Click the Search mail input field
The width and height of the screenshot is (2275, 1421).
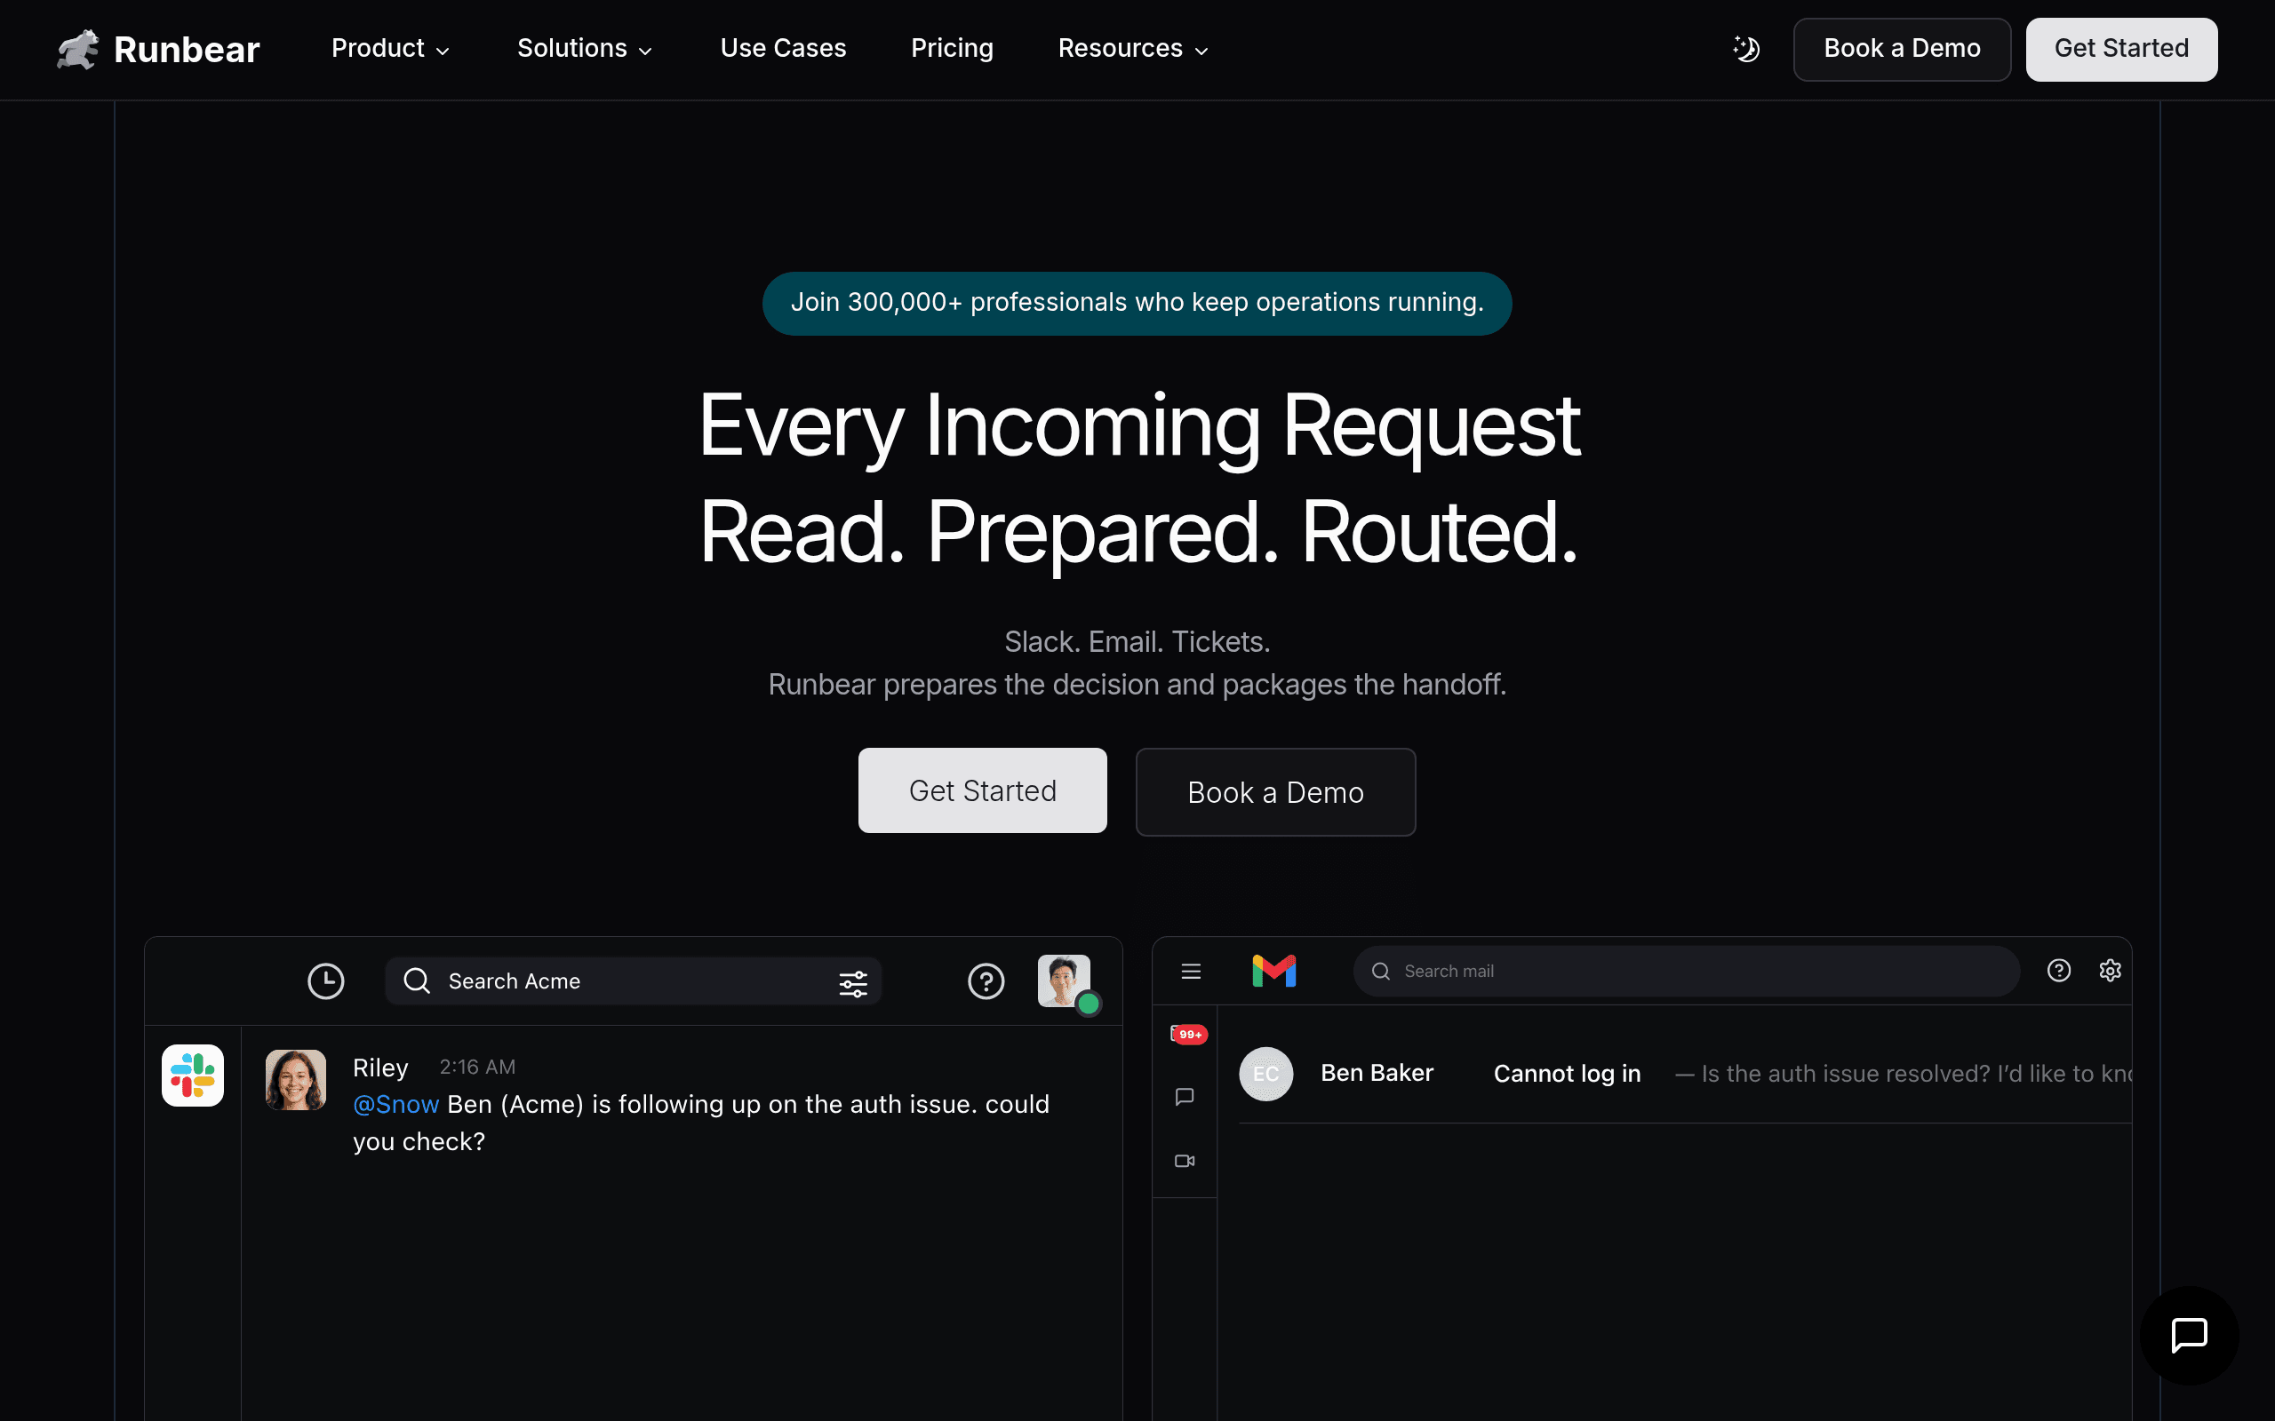1687,971
